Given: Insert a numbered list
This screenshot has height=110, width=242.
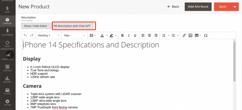Looking at the screenshot, I should [164, 36].
